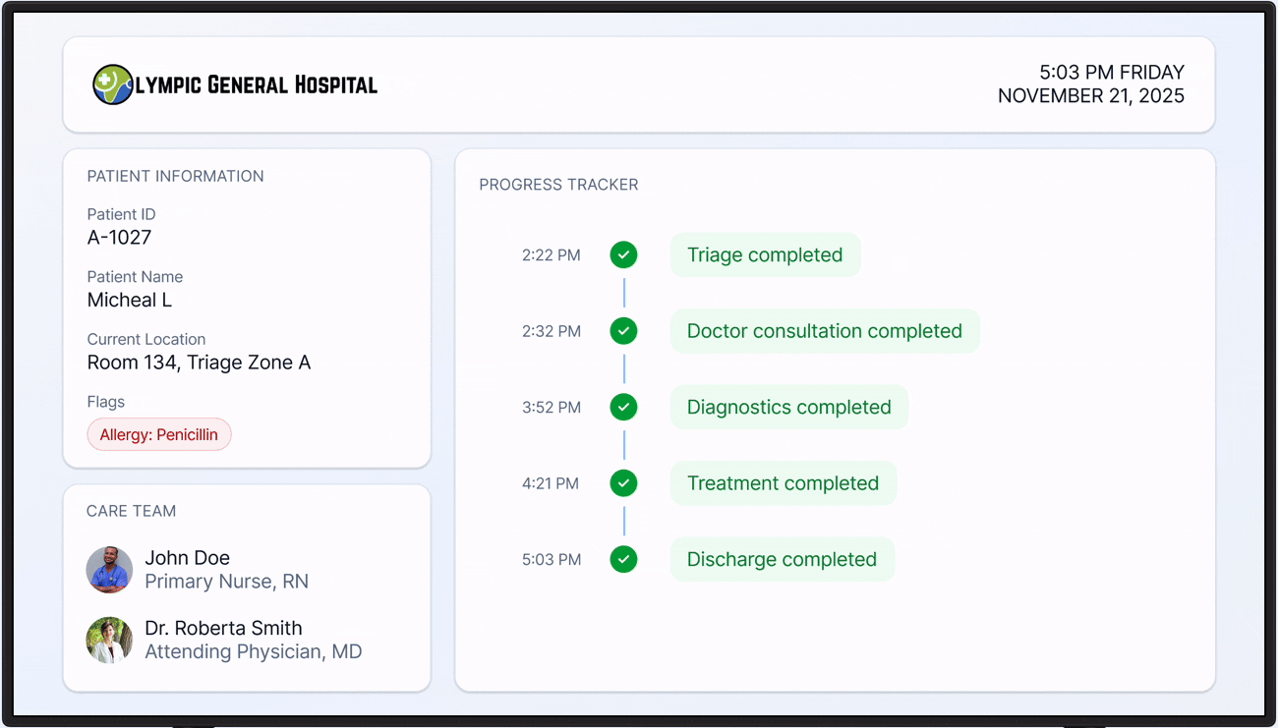Click Dr. Roberta Smith's avatar photo
Viewport: 1278px width, 728px height.
(x=109, y=641)
